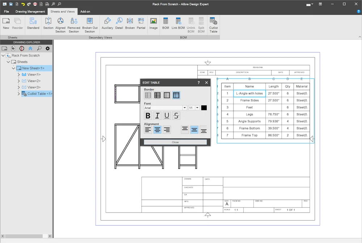Toggle Strikethrough font style
362x243 pixels.
pos(176,115)
